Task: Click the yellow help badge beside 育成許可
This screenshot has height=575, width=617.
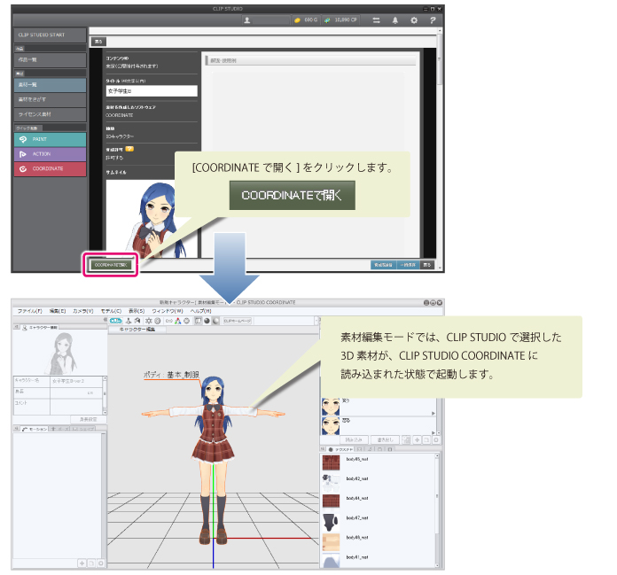Action: (x=129, y=149)
